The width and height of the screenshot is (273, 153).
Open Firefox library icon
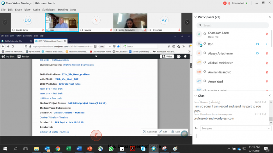(169, 47)
